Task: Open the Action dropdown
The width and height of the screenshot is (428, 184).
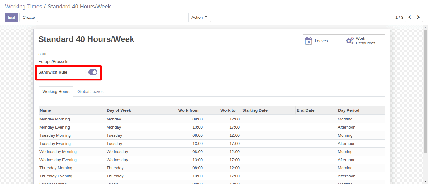Action: tap(200, 17)
